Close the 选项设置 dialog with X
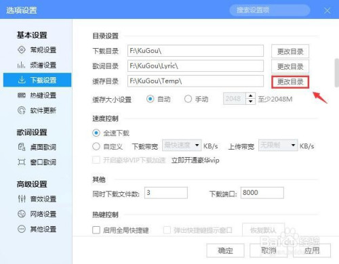339x264 pixels. click(327, 10)
